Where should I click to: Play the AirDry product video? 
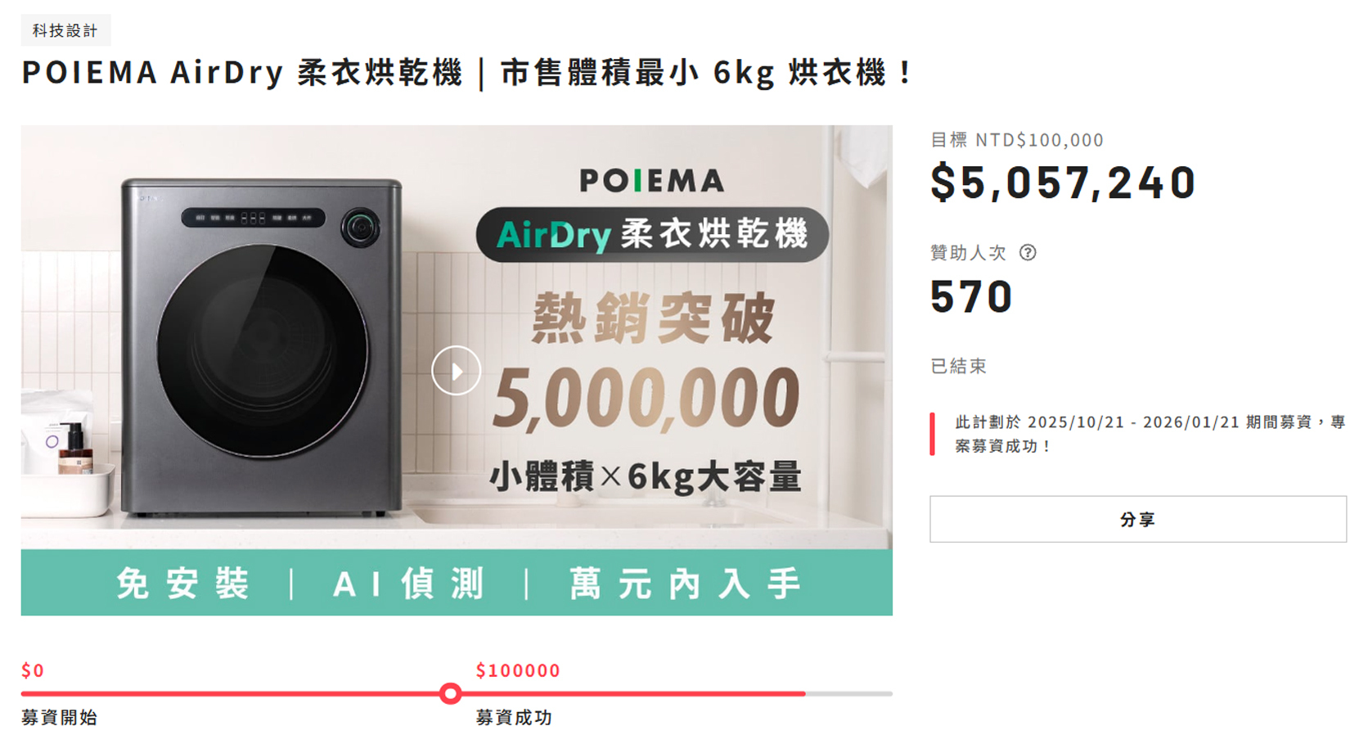(456, 371)
